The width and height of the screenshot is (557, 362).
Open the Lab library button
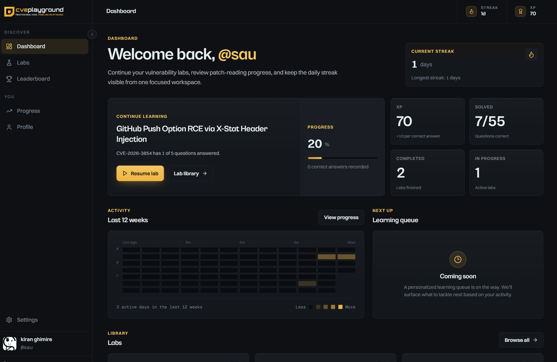pyautogui.click(x=191, y=173)
